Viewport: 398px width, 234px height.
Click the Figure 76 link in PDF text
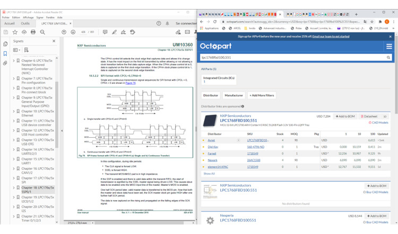131,83
